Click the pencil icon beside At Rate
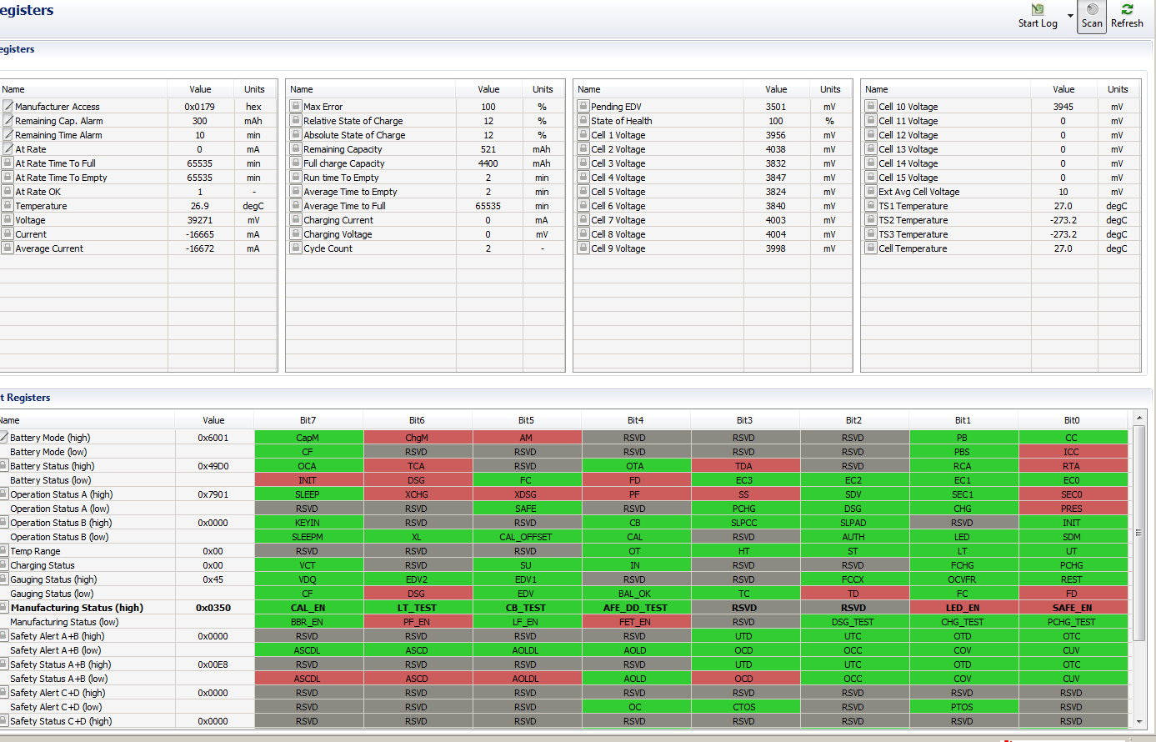This screenshot has width=1156, height=742. pyautogui.click(x=8, y=149)
